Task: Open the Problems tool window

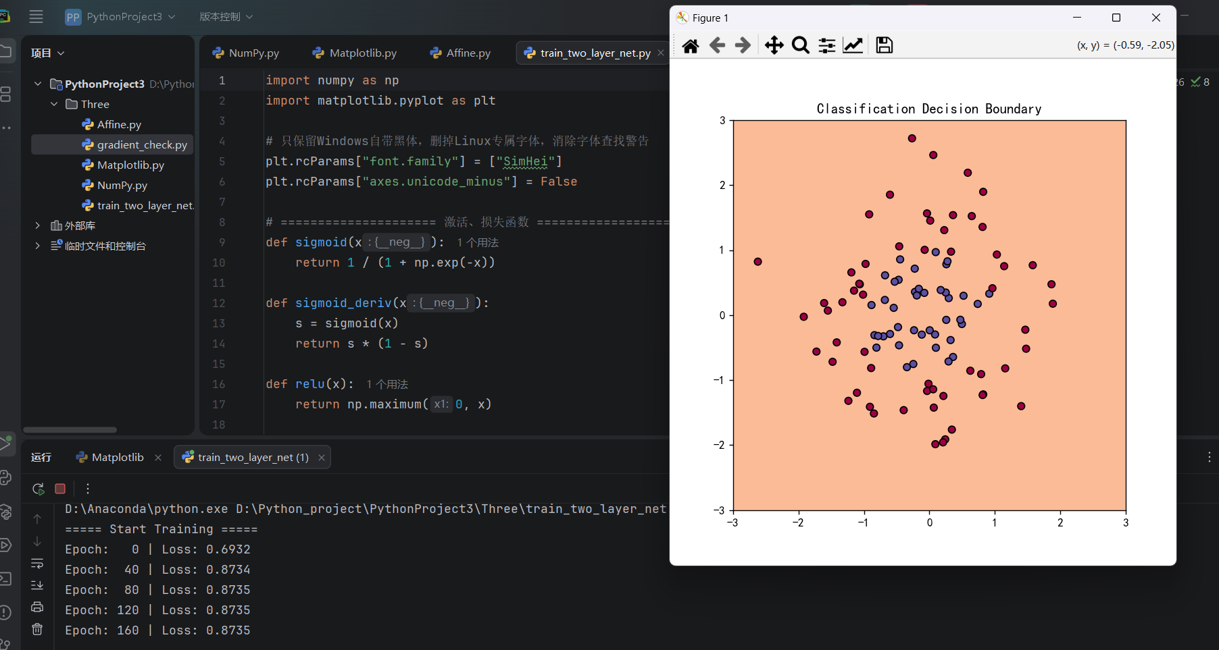Action: [x=6, y=613]
